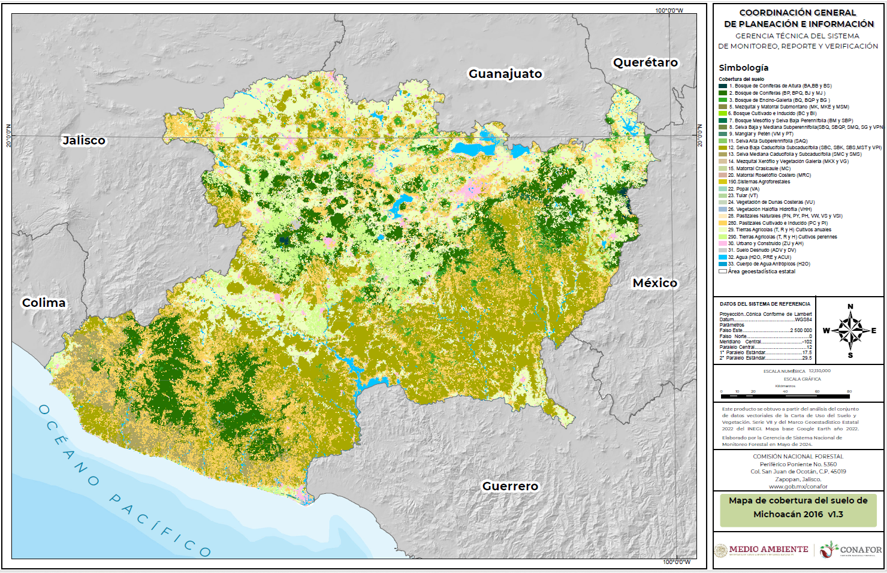
Task: Click the CONAFOR logo
Action: (x=851, y=550)
